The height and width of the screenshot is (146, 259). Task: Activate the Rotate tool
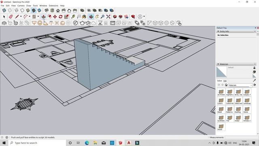click(61, 17)
